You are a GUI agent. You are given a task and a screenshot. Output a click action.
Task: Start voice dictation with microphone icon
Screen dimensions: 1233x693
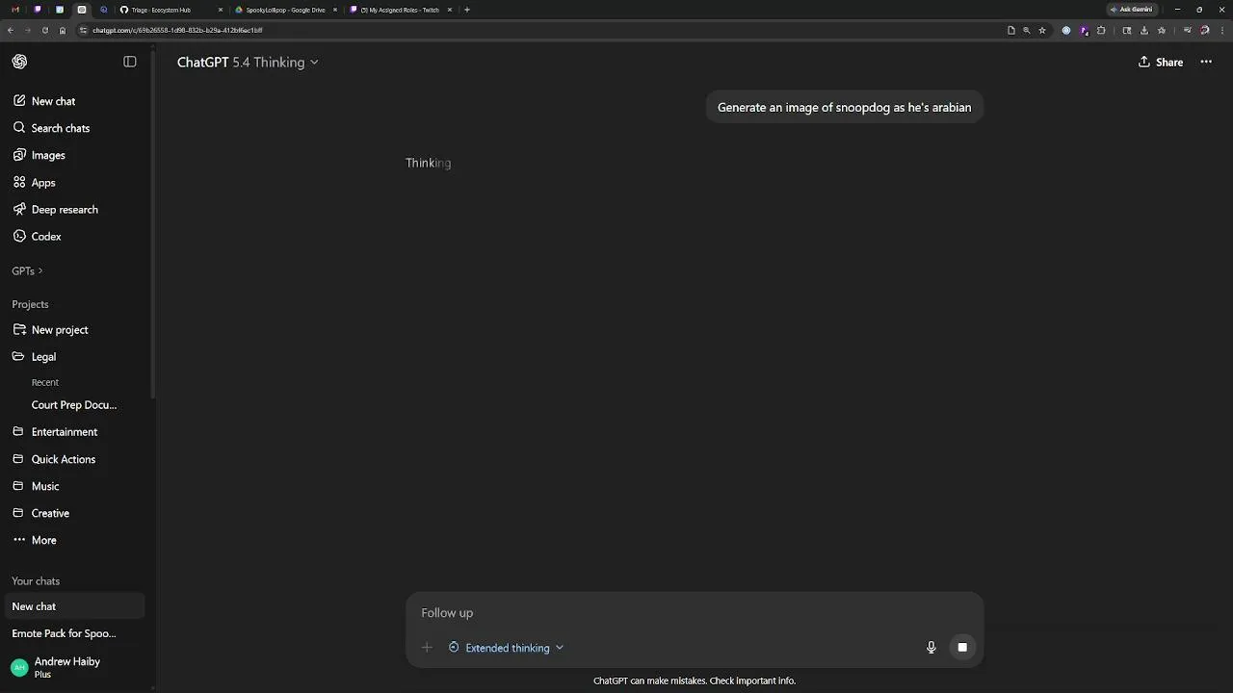(x=931, y=648)
